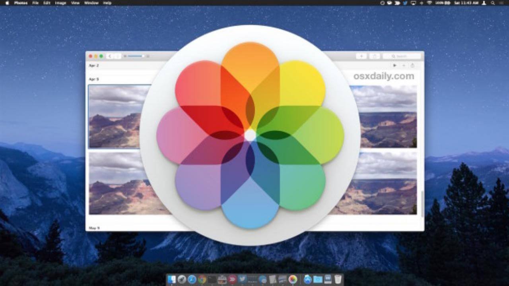This screenshot has height=286, width=509.
Task: Open Safari from the Dock
Action: 192,279
